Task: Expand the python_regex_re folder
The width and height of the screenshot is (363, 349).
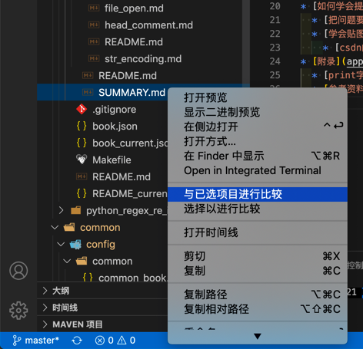Action: click(x=61, y=210)
